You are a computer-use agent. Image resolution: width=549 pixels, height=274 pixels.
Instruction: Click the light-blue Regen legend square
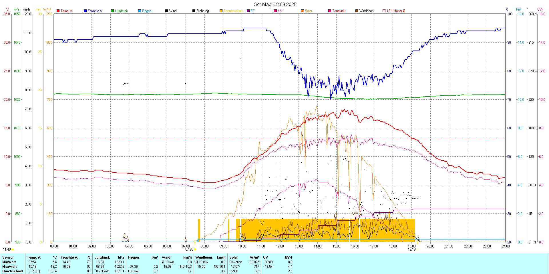coord(140,11)
